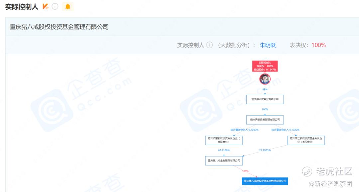Click the 62.1166% edge label
Screen dimensions: 359x192
click(224, 150)
